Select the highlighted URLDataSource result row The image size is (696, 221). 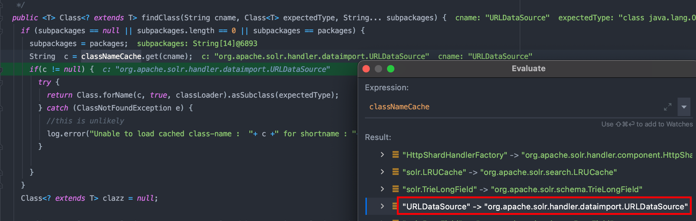[545, 207]
